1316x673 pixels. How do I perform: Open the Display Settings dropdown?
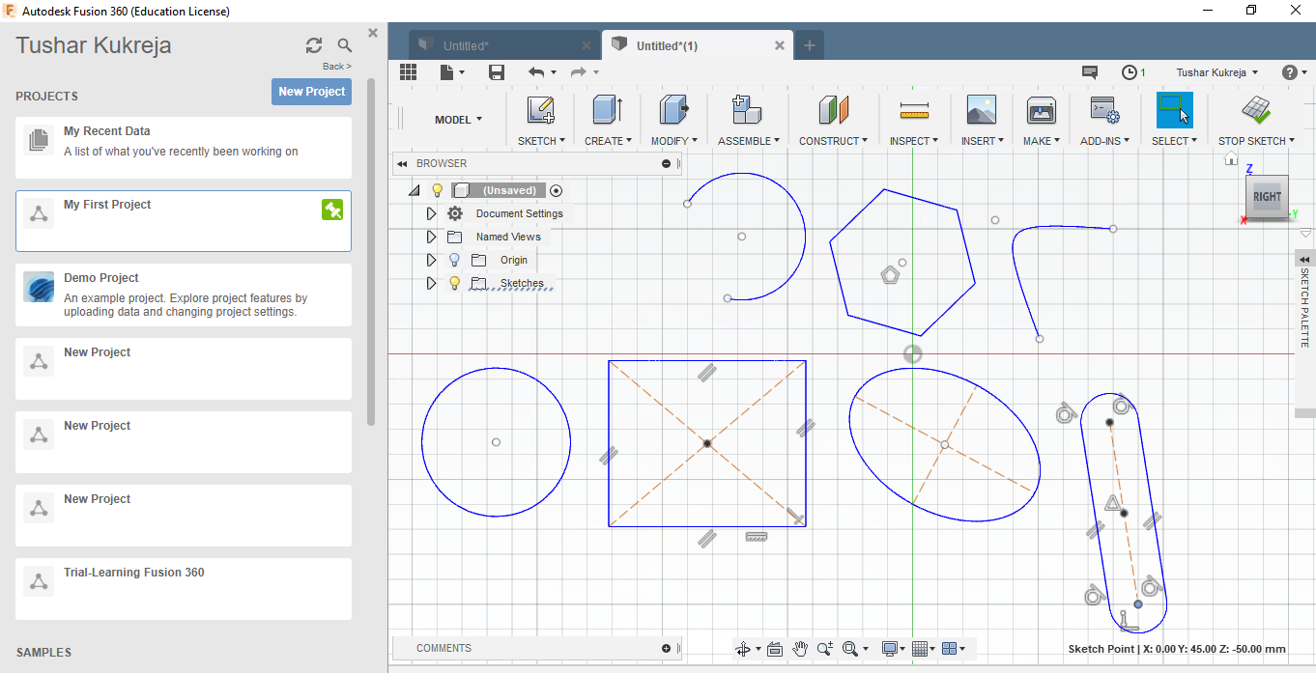894,649
